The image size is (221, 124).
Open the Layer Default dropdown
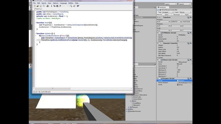185,12
